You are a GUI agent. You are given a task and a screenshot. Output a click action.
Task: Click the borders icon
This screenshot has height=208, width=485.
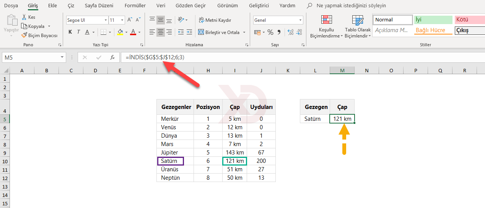[x=104, y=32]
